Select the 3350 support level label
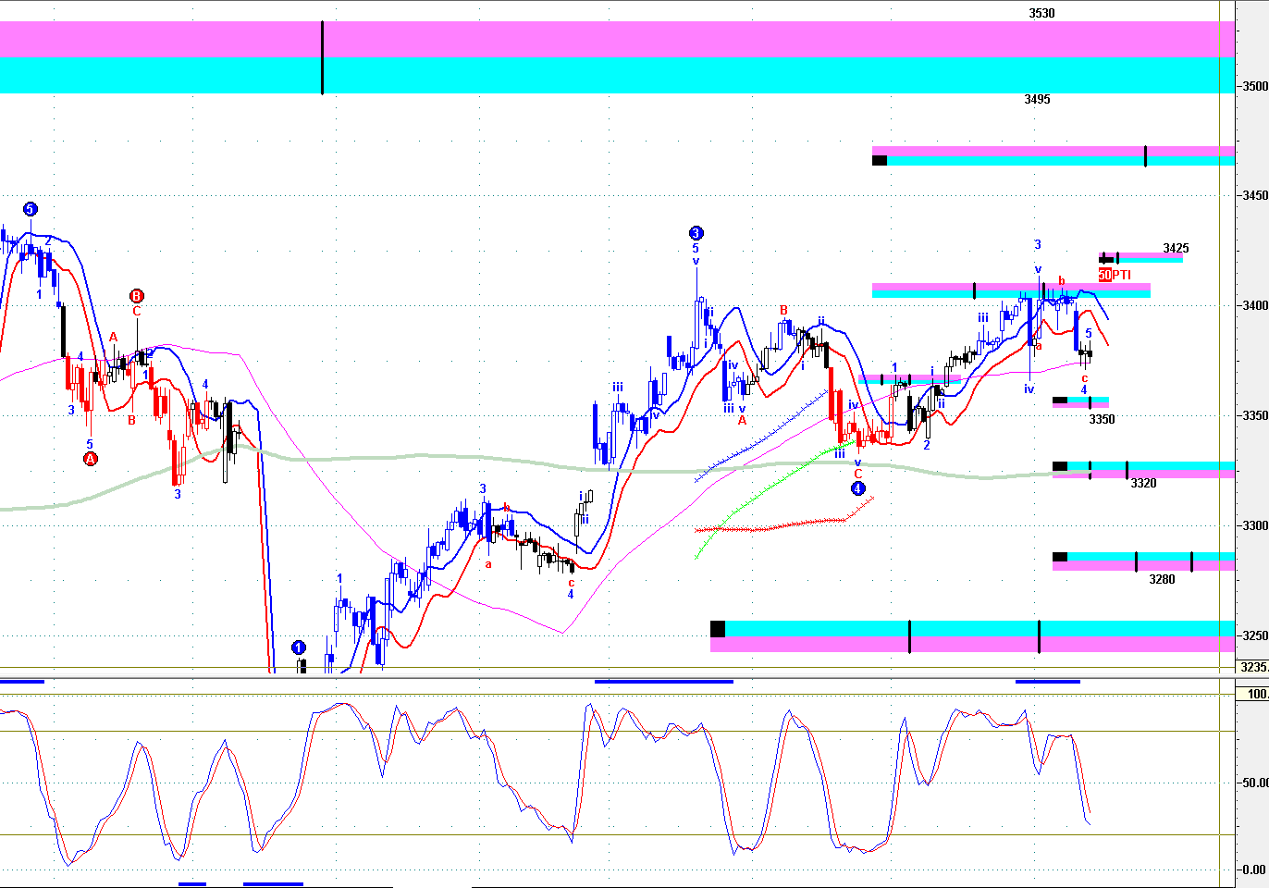 [x=1101, y=419]
